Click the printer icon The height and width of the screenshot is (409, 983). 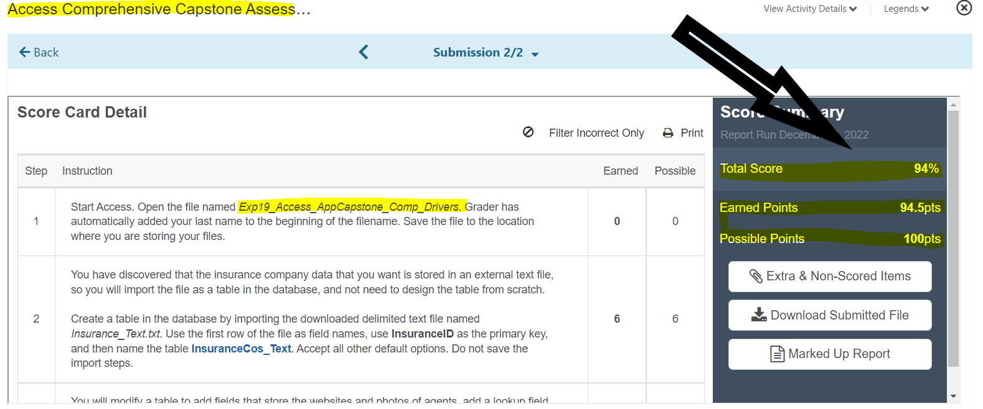(x=668, y=133)
